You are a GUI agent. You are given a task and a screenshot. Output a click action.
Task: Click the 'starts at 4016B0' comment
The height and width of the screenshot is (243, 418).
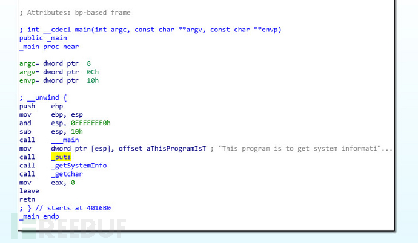tap(73, 208)
